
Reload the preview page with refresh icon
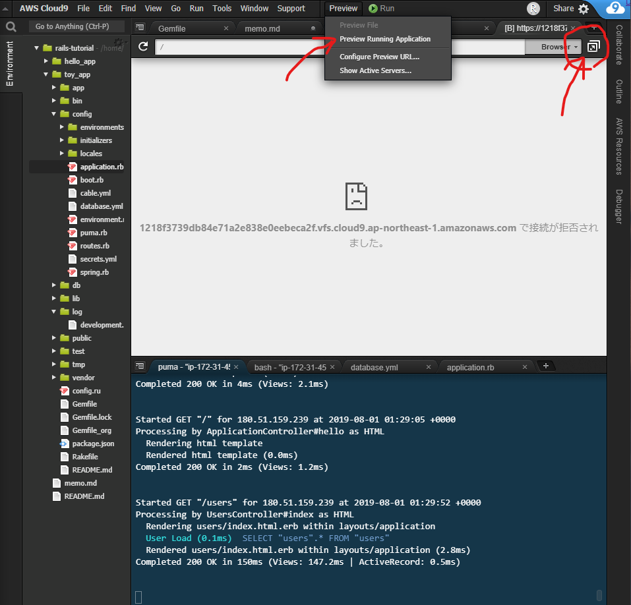142,47
